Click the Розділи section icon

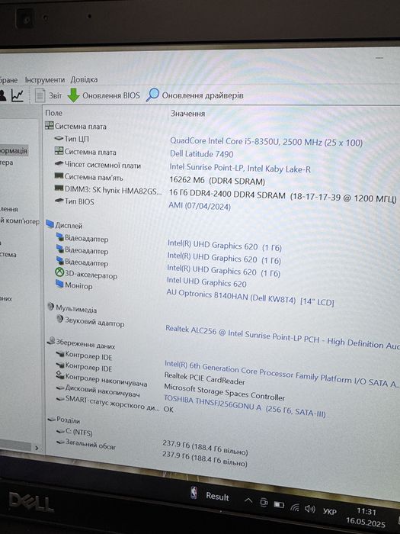click(52, 419)
